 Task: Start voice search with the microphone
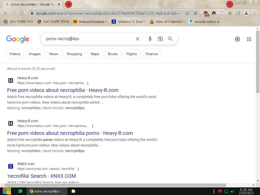(150, 39)
